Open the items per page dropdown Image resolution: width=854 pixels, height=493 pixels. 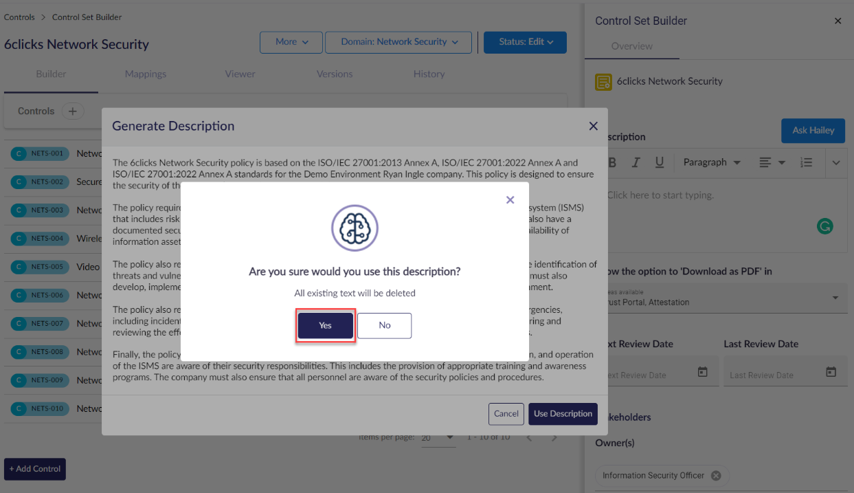(438, 438)
